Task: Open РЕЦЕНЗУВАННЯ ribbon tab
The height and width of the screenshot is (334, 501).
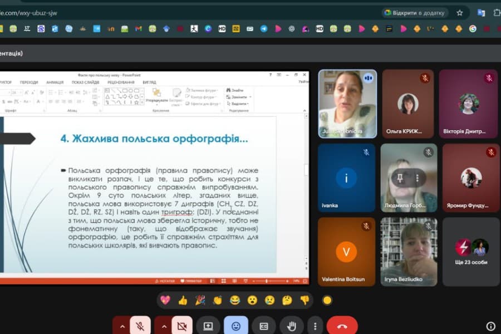Action: coord(121,82)
